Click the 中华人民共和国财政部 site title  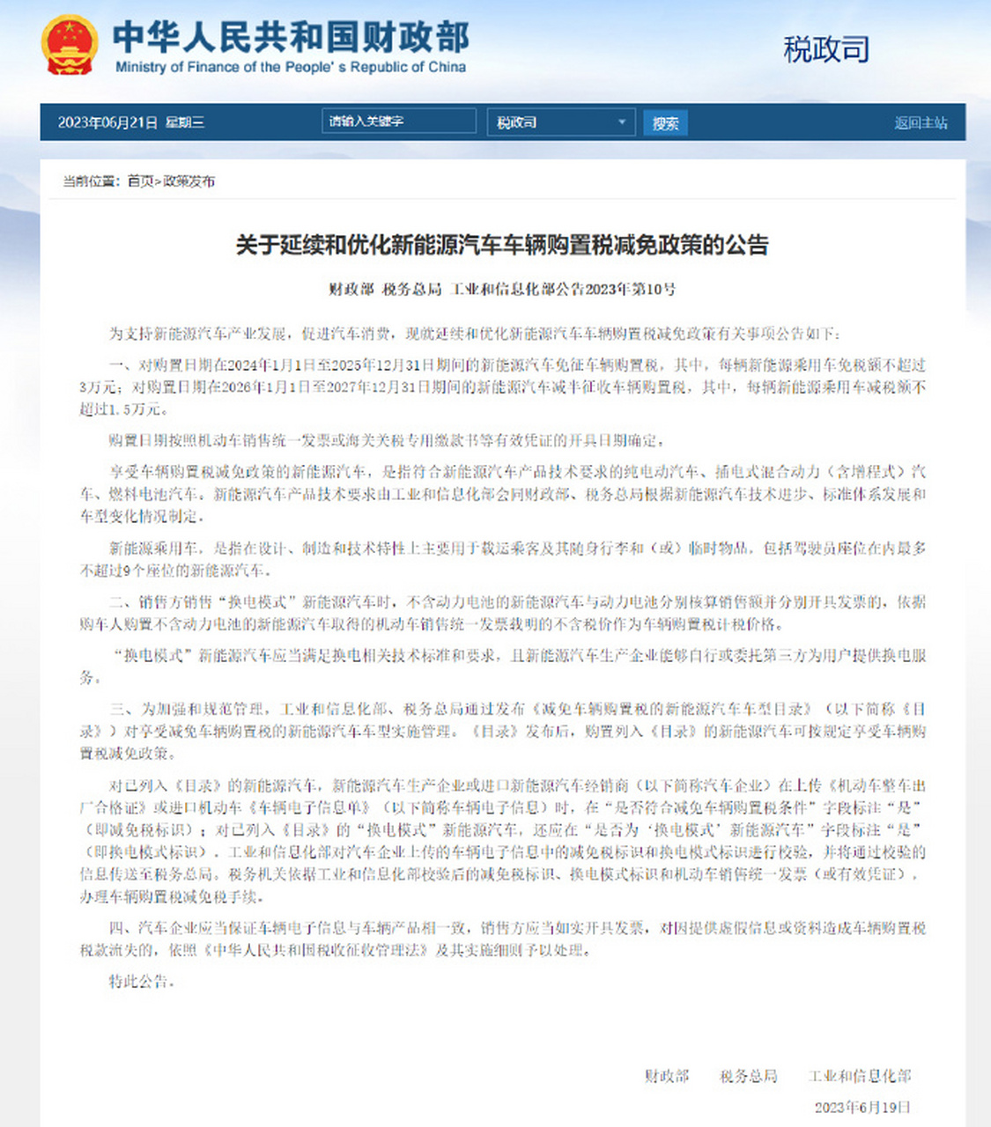[291, 37]
